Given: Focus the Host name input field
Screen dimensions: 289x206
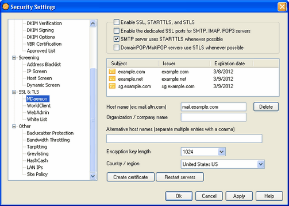Looking at the screenshot, I should tap(214, 107).
